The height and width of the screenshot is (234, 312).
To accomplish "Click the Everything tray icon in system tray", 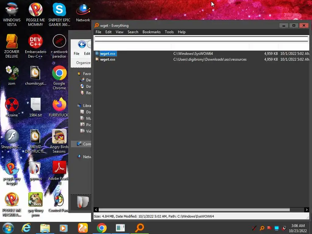I will pyautogui.click(x=262, y=228).
